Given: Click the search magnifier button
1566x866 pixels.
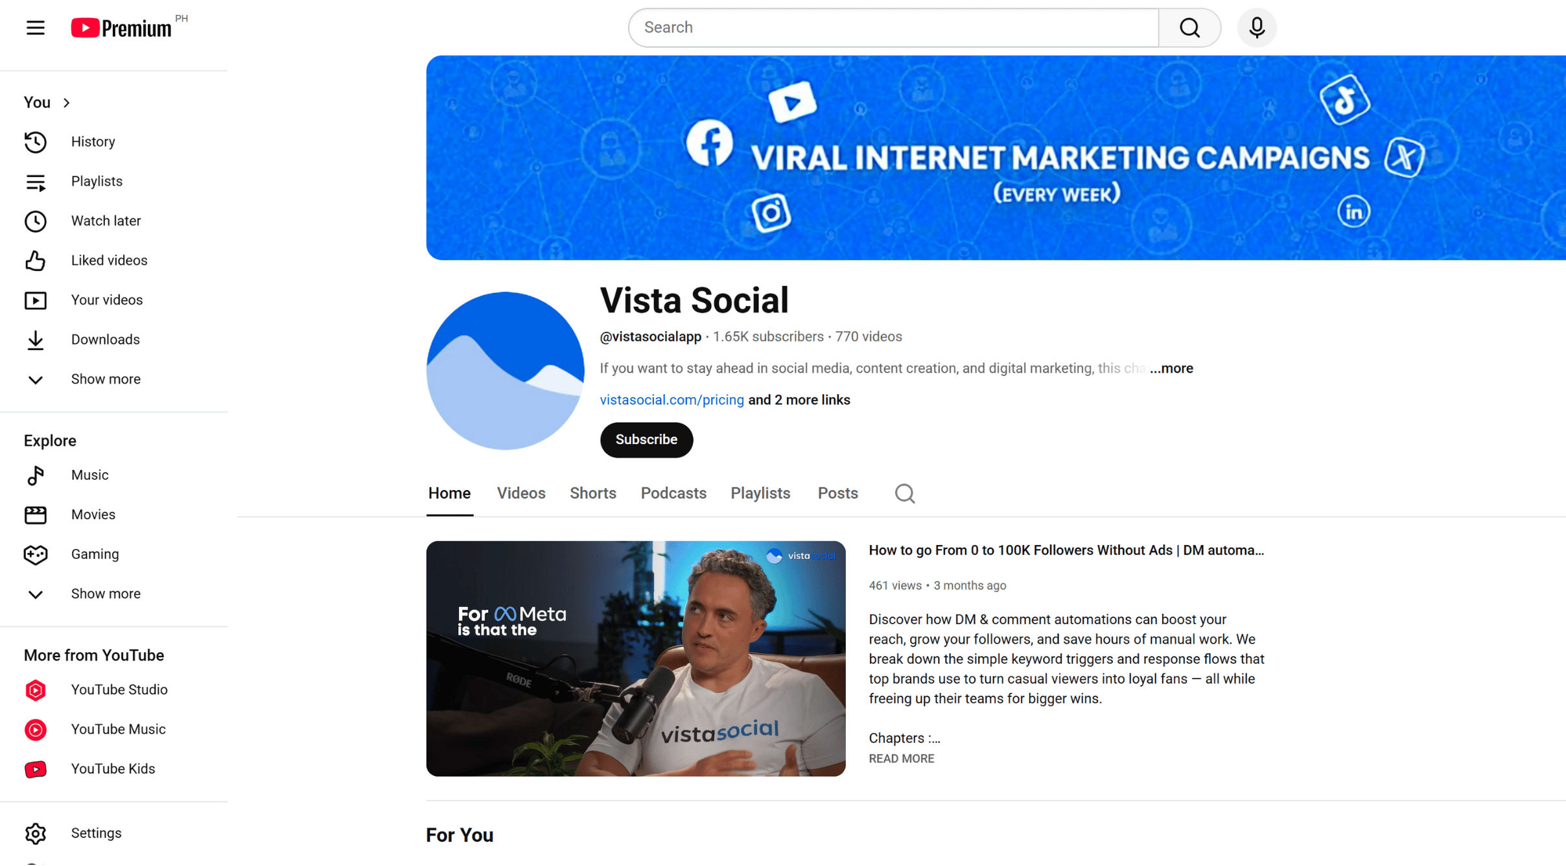Looking at the screenshot, I should pos(1189,28).
